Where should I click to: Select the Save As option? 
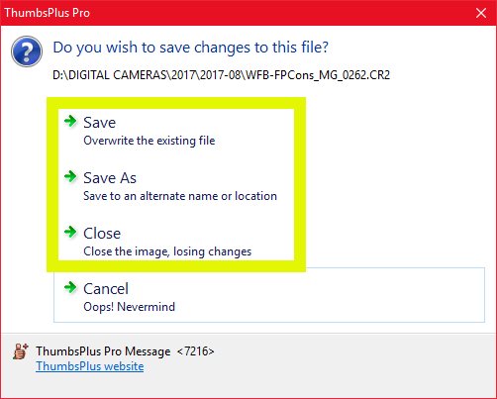(x=176, y=186)
